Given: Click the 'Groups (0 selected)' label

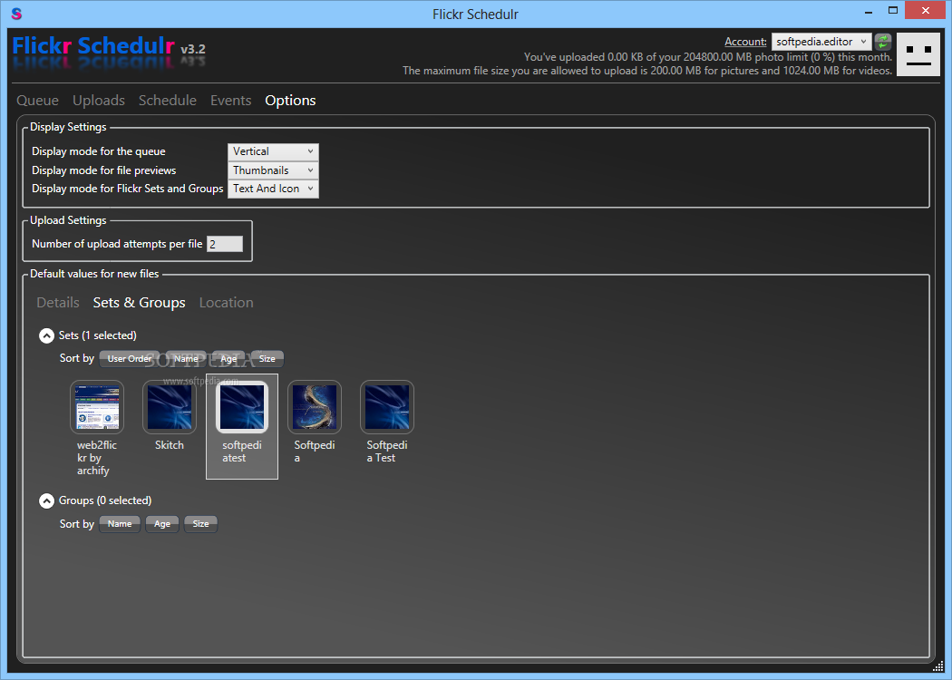Looking at the screenshot, I should 105,500.
